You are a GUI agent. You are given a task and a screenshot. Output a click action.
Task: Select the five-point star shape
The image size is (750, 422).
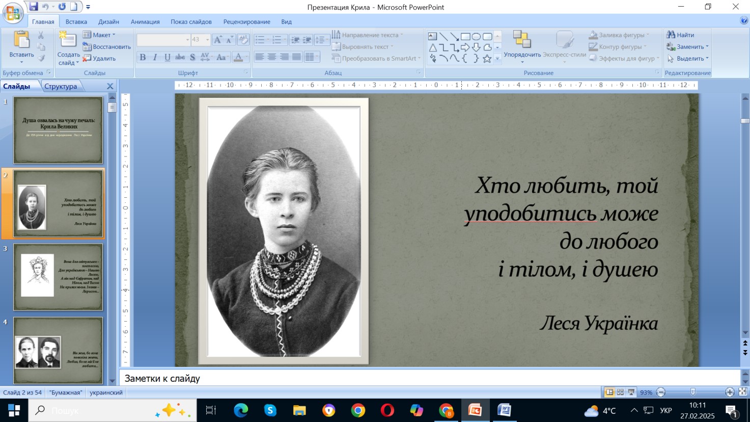click(x=487, y=59)
